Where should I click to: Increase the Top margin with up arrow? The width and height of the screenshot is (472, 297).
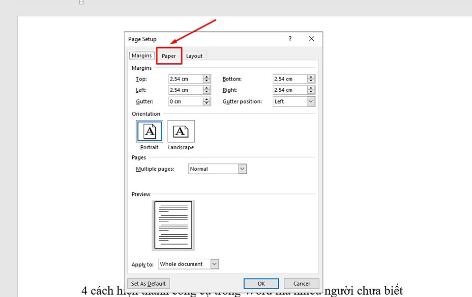click(x=206, y=77)
